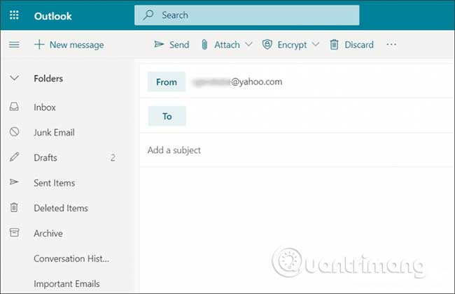Click into the message body area
This screenshot has height=294, width=455.
click(x=297, y=228)
